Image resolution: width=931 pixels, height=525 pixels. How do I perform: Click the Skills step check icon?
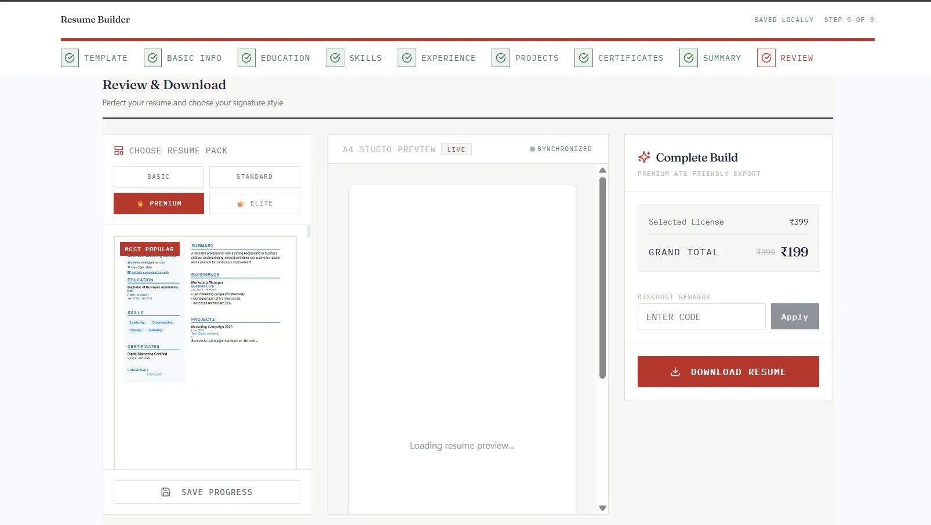click(x=335, y=58)
